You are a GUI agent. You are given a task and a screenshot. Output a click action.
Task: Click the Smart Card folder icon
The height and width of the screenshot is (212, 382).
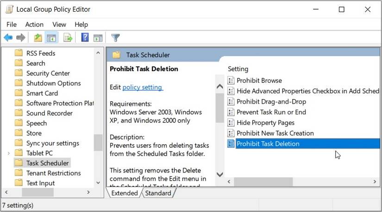[19, 93]
